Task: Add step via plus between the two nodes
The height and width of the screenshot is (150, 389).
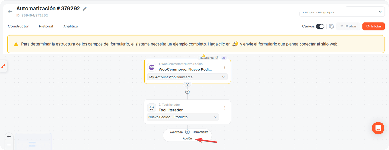Action: click(x=187, y=91)
